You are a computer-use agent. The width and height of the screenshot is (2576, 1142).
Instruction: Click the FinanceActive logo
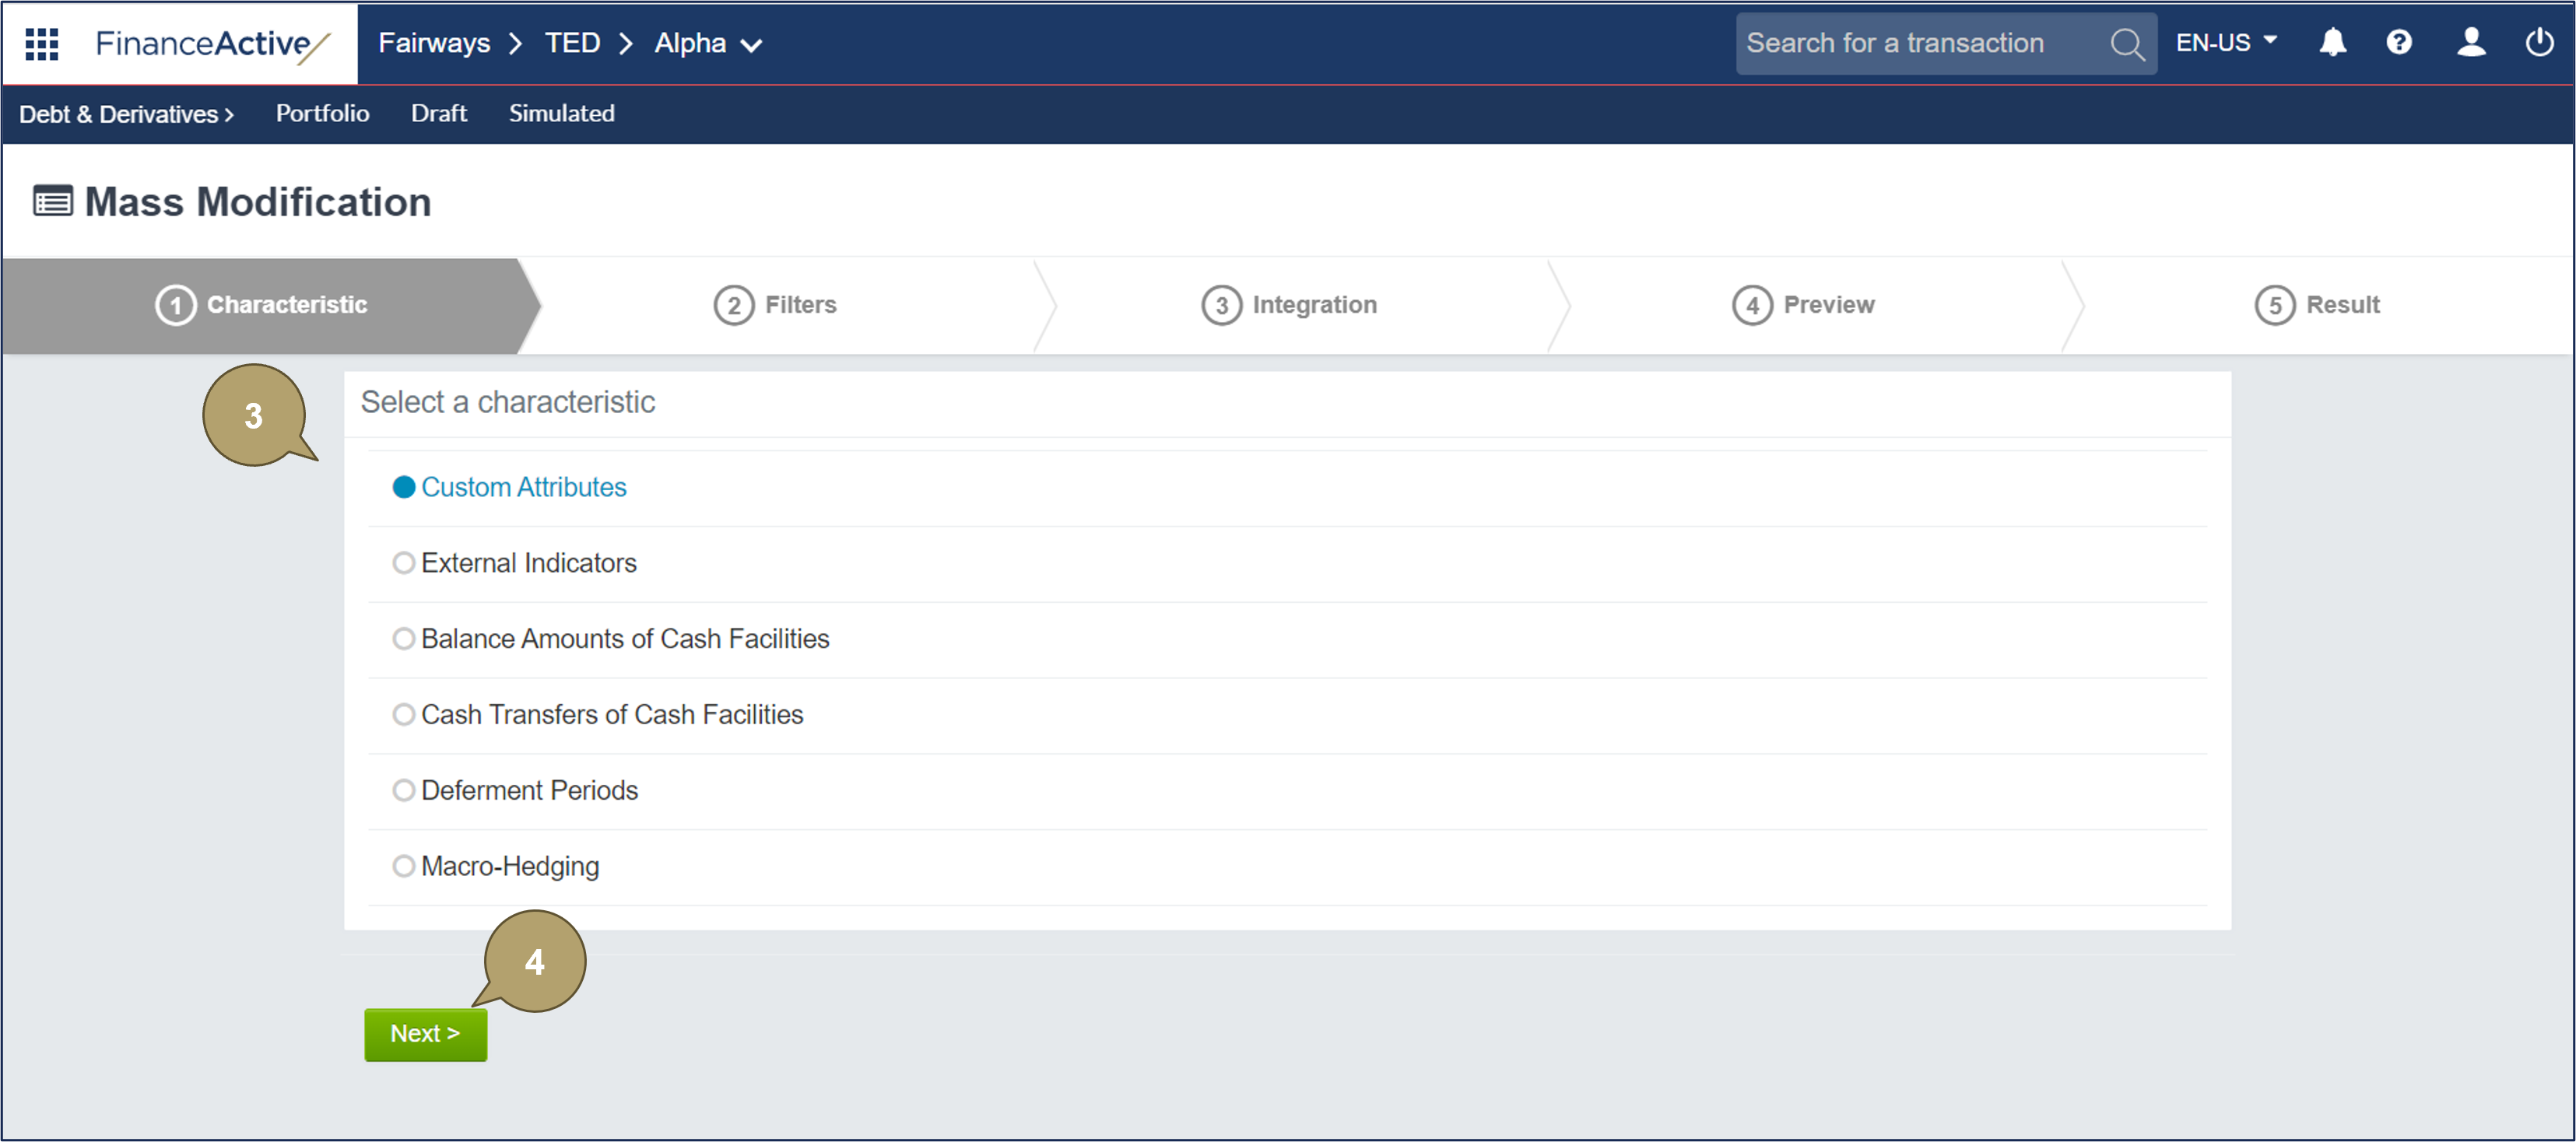click(211, 43)
